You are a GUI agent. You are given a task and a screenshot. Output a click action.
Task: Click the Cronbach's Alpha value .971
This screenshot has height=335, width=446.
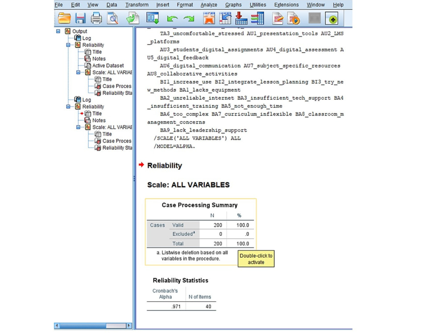tap(176, 307)
